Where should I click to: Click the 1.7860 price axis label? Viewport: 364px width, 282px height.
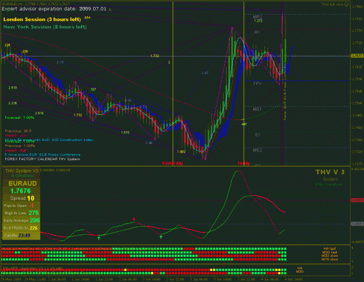357,7
